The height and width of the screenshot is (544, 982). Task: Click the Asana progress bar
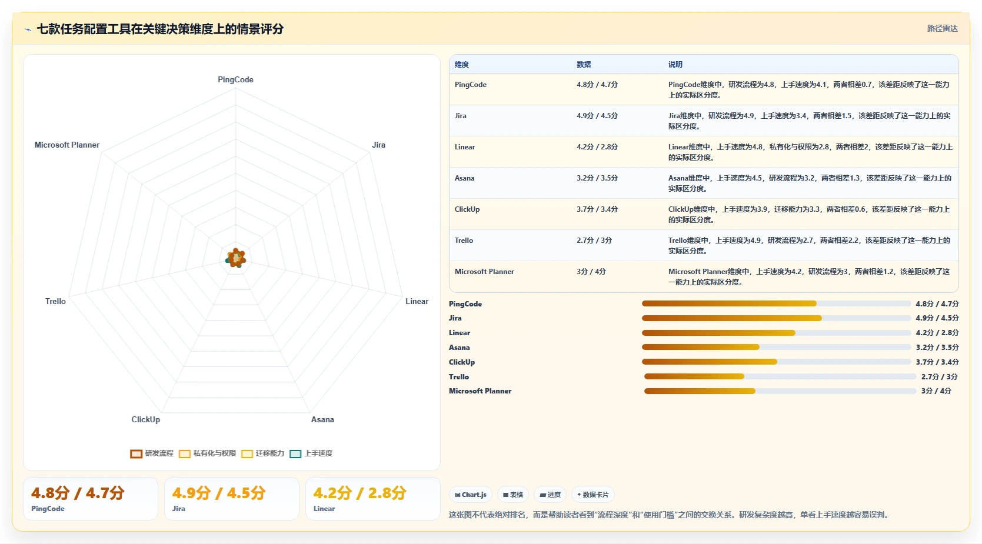(776, 347)
